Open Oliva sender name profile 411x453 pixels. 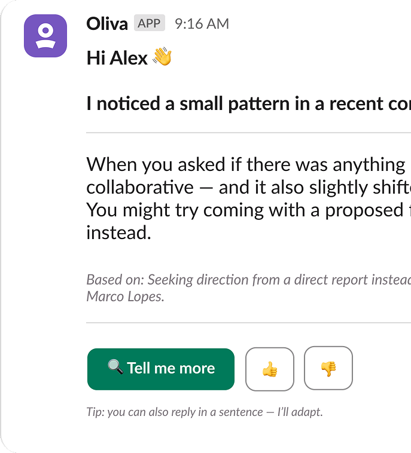(x=107, y=24)
